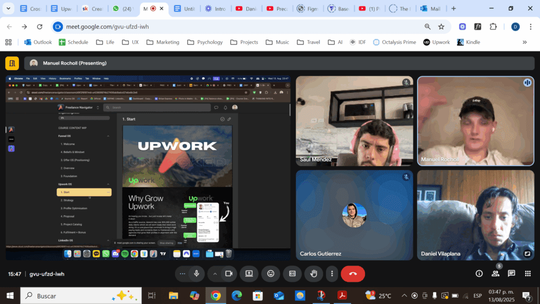Open the Upwork bookmark
Screen dimensions: 540x304
pyautogui.click(x=437, y=42)
